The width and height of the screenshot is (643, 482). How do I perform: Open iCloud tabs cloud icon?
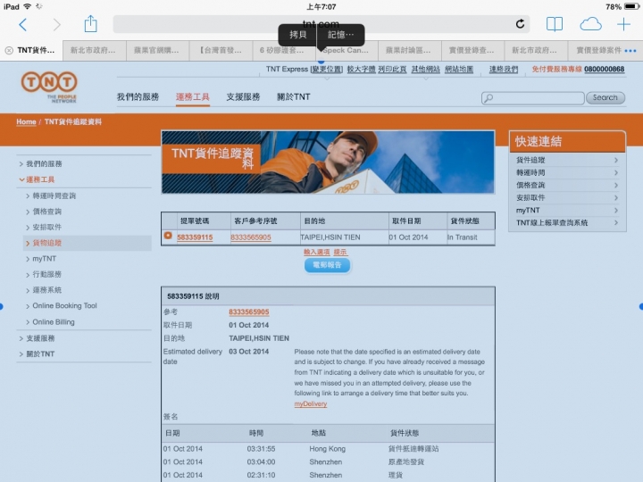point(590,24)
